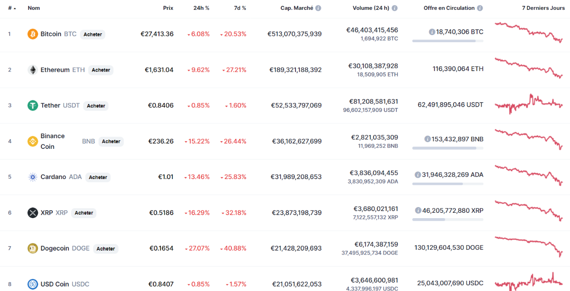The height and width of the screenshot is (291, 570).
Task: Click the Ethereum diamond logo icon
Action: (33, 70)
